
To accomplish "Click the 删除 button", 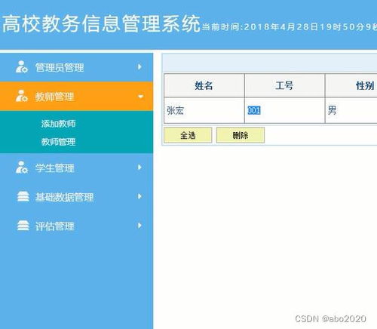I will 241,135.
